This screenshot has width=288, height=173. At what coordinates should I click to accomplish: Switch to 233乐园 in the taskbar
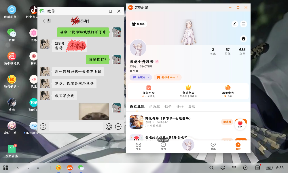click(70, 168)
